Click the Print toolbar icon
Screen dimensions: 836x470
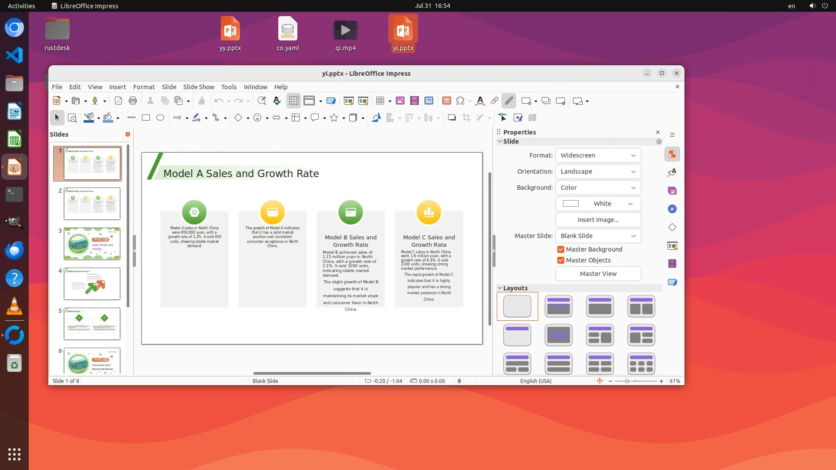pos(133,101)
